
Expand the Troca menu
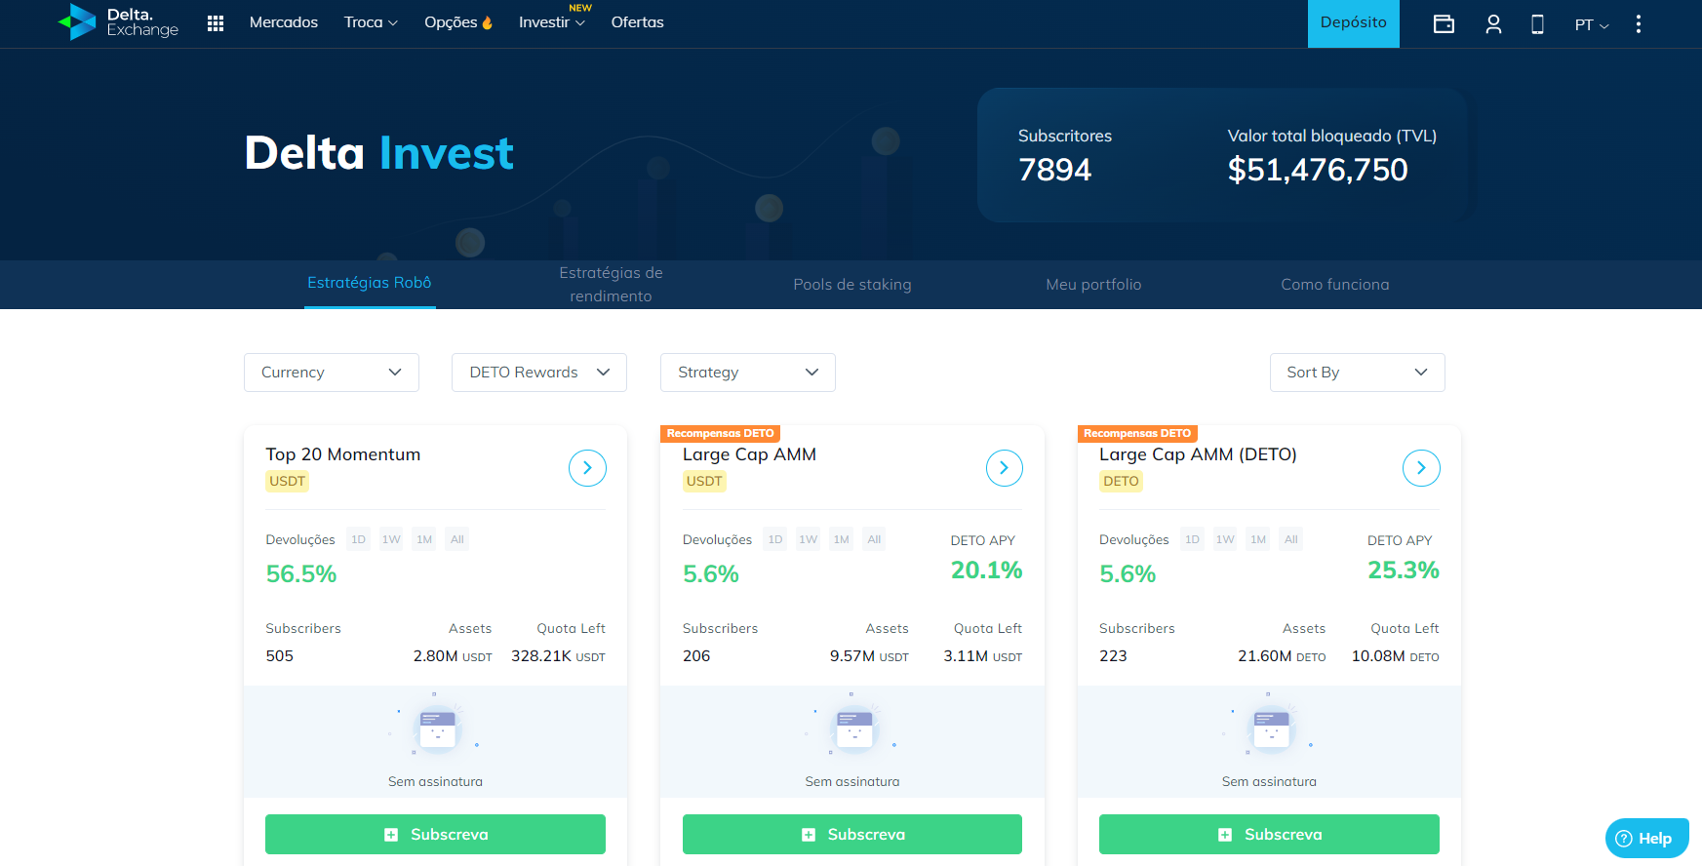371,22
